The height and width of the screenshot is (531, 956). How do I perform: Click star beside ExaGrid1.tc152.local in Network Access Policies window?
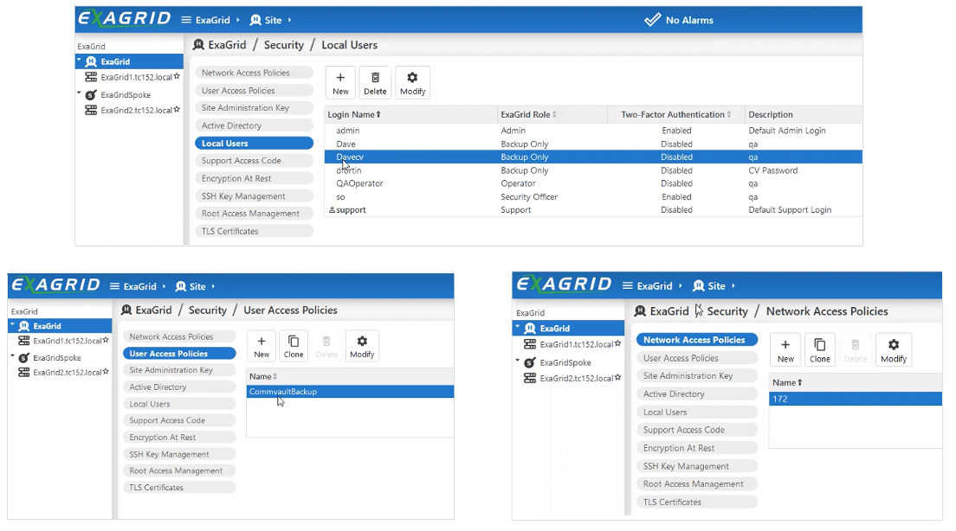[617, 343]
